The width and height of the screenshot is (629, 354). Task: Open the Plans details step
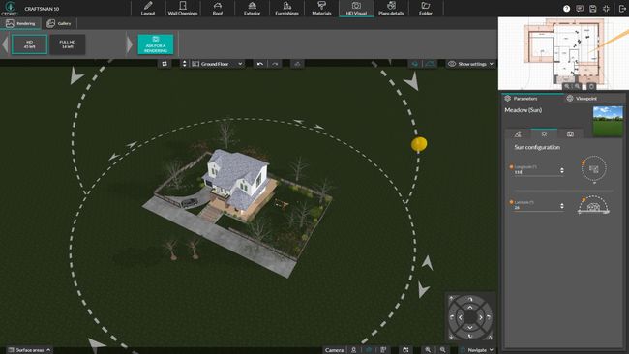pos(391,9)
